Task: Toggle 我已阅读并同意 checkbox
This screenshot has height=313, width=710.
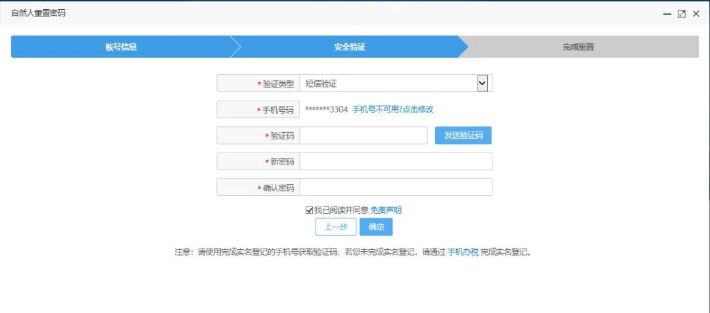Action: pyautogui.click(x=309, y=210)
